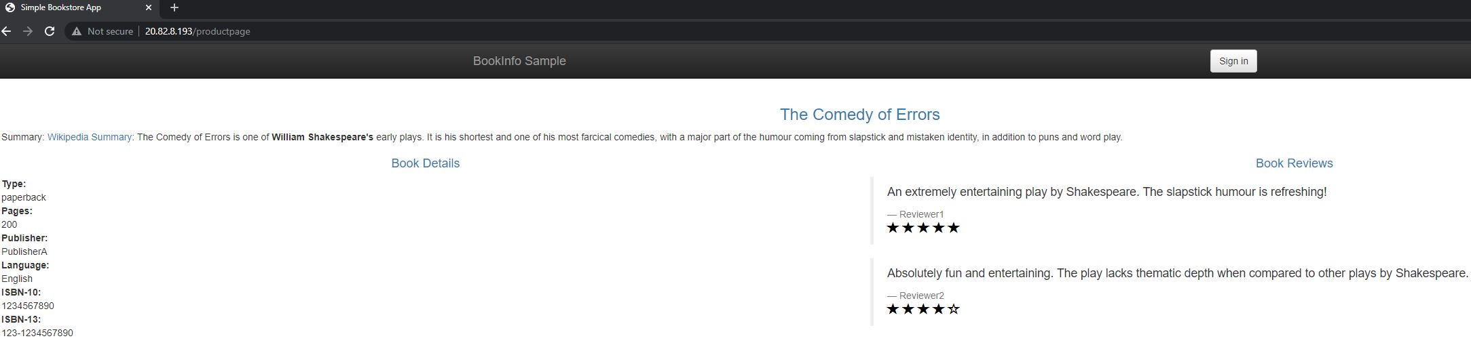Close the Simple Bookstore App tab
The height and width of the screenshot is (345, 1471).
click(149, 7)
